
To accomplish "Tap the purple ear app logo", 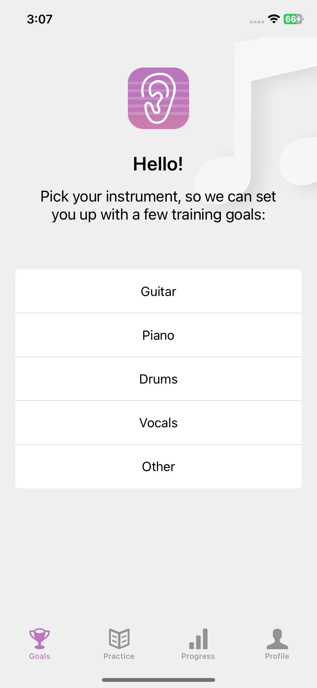I will click(x=158, y=98).
